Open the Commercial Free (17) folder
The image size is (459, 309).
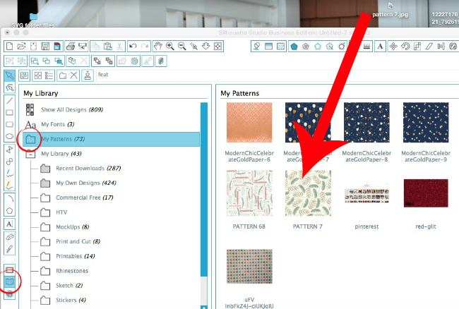tap(85, 198)
